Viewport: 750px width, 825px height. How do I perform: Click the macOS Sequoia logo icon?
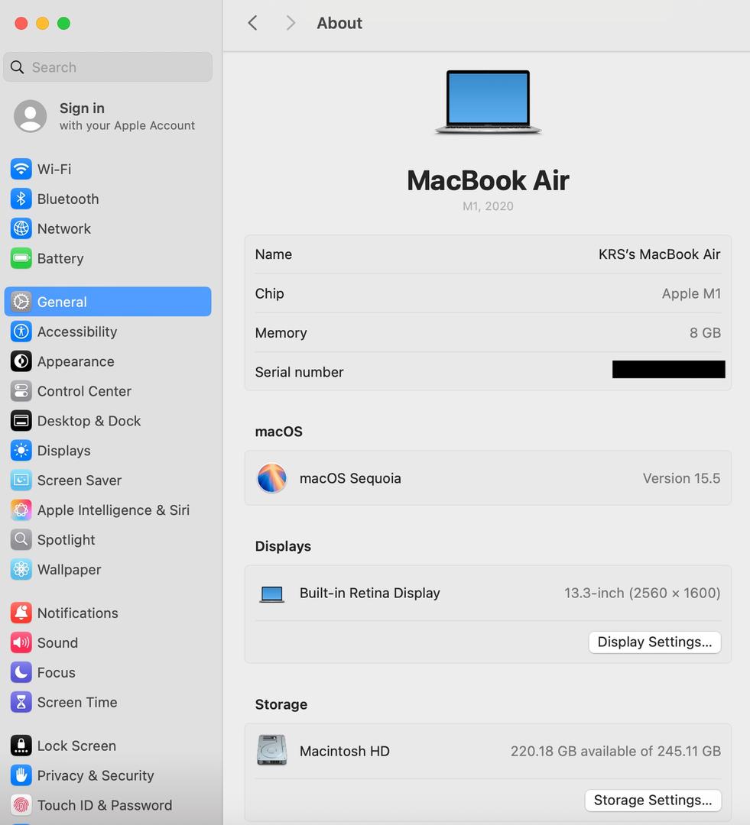click(271, 477)
